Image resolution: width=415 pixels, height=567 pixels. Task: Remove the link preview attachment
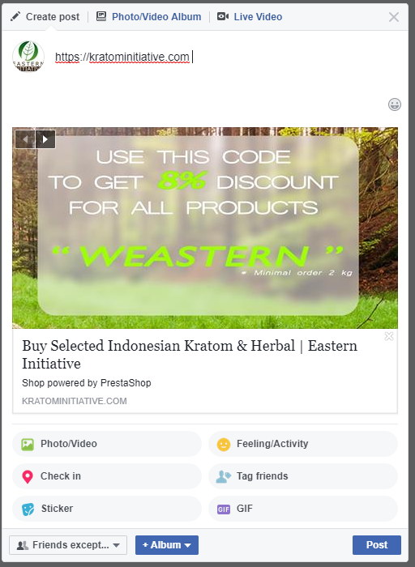pyautogui.click(x=389, y=336)
